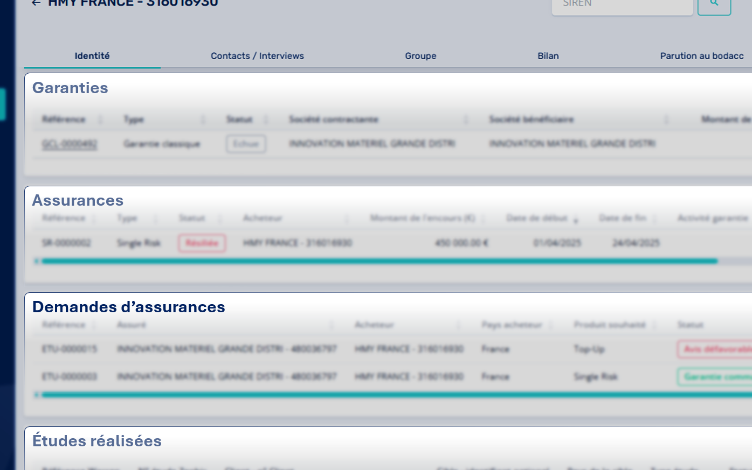Screen dimensions: 752x470
Task: Open the Parution au bodacc tab
Action: click(x=702, y=56)
